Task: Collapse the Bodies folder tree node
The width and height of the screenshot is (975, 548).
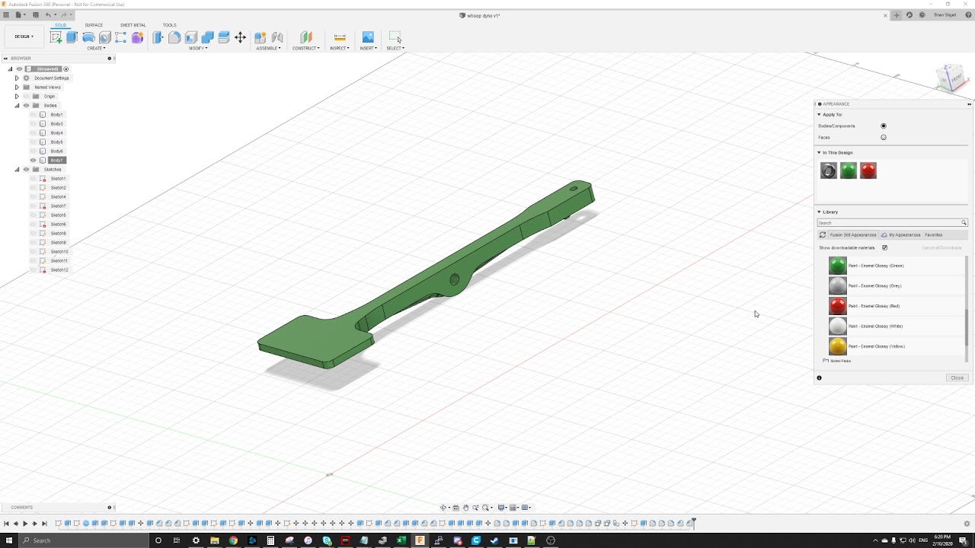Action: pos(17,106)
